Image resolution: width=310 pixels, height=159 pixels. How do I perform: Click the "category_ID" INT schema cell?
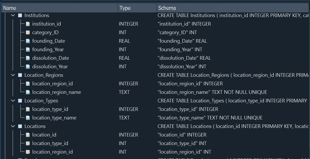pos(177,32)
